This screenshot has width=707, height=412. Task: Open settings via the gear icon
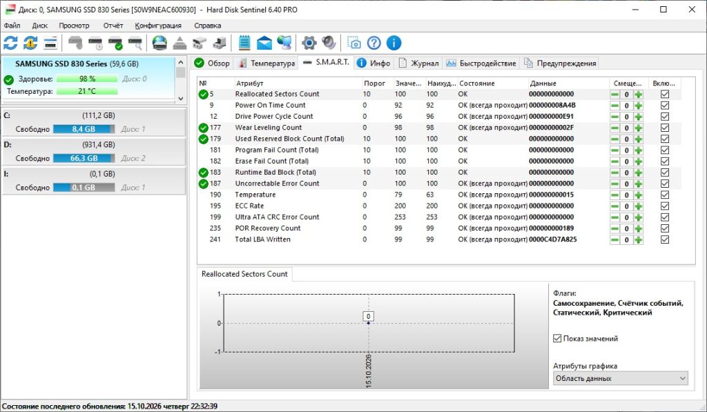pos(309,43)
